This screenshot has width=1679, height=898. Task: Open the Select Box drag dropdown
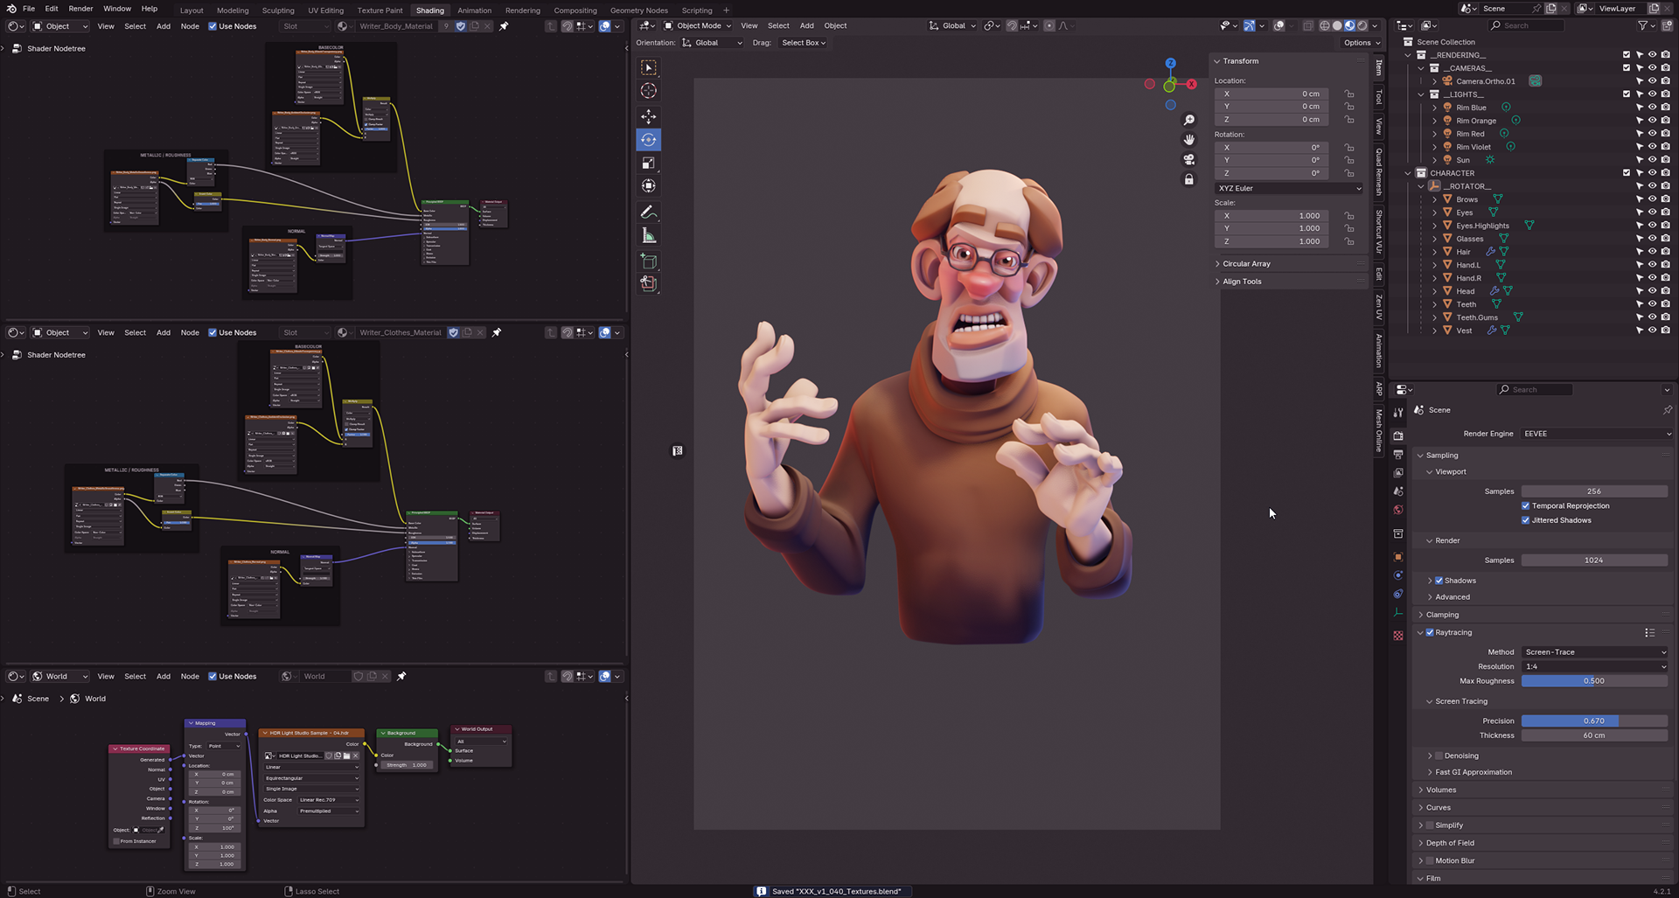[x=803, y=43]
